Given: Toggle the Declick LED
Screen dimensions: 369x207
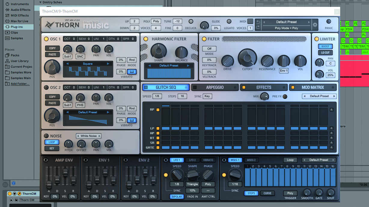Looking at the screenshot, I should 191,22.
